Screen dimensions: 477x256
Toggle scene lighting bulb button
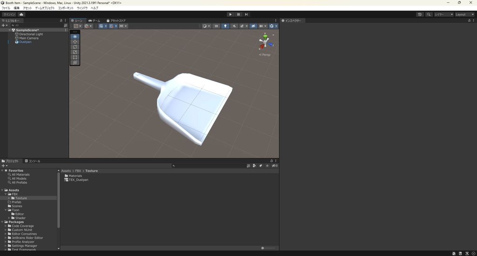[x=225, y=26]
